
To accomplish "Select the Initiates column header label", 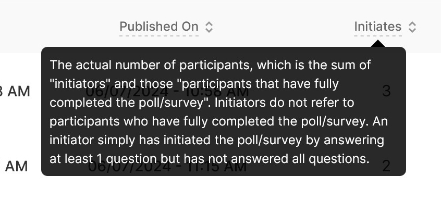I will click(377, 27).
